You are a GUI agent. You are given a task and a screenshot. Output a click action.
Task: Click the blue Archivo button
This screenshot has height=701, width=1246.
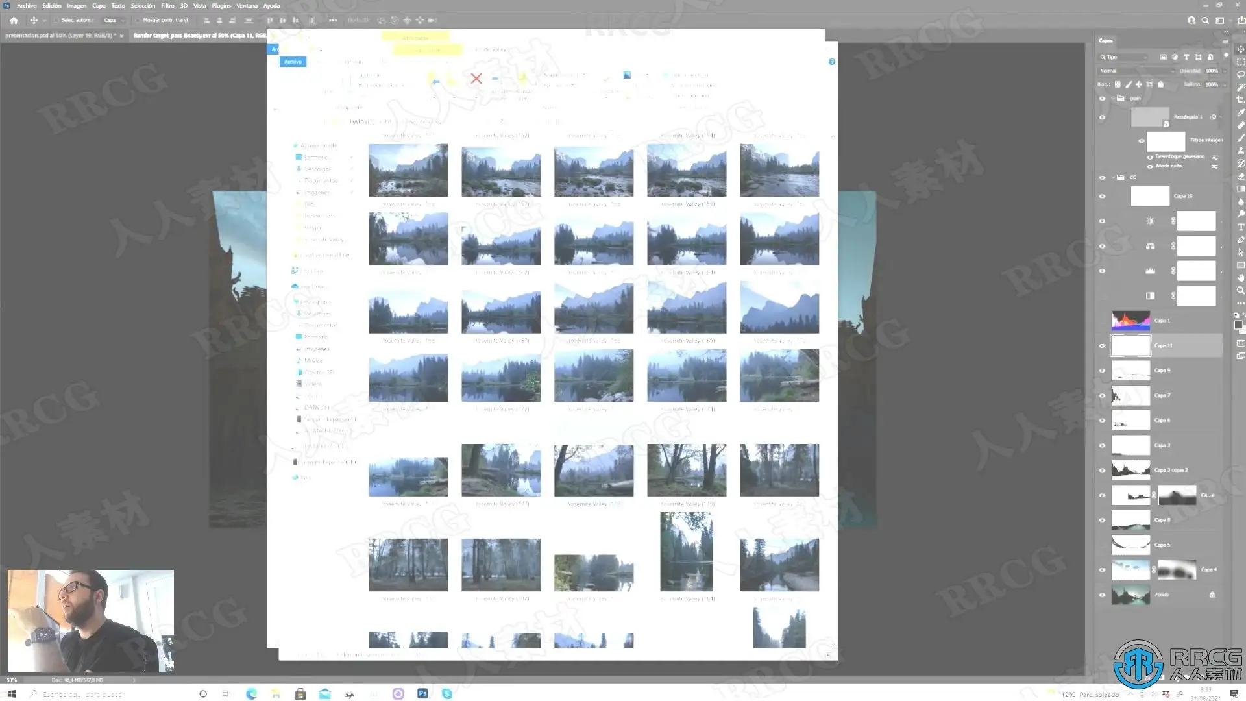293,62
